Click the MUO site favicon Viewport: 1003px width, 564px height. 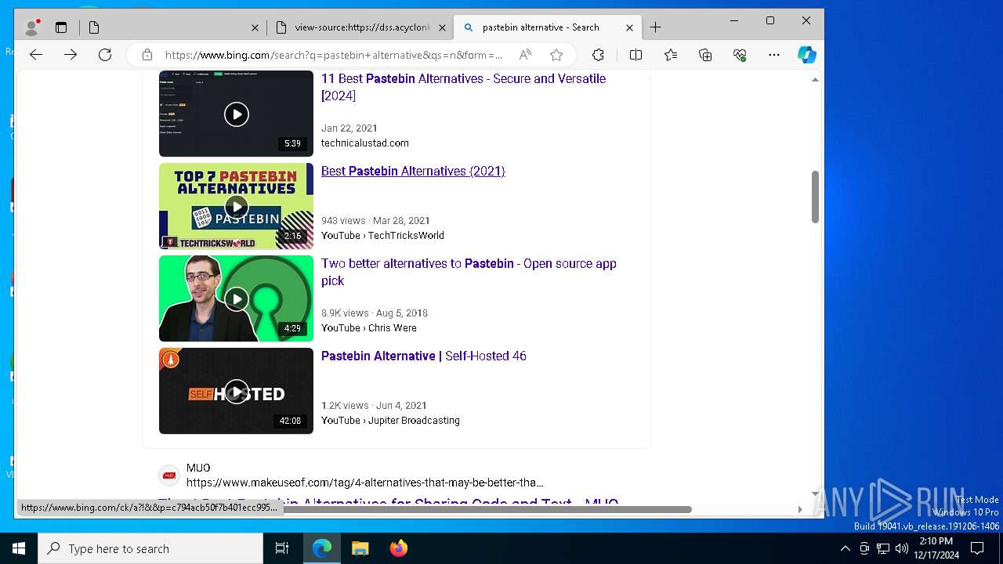tap(168, 475)
